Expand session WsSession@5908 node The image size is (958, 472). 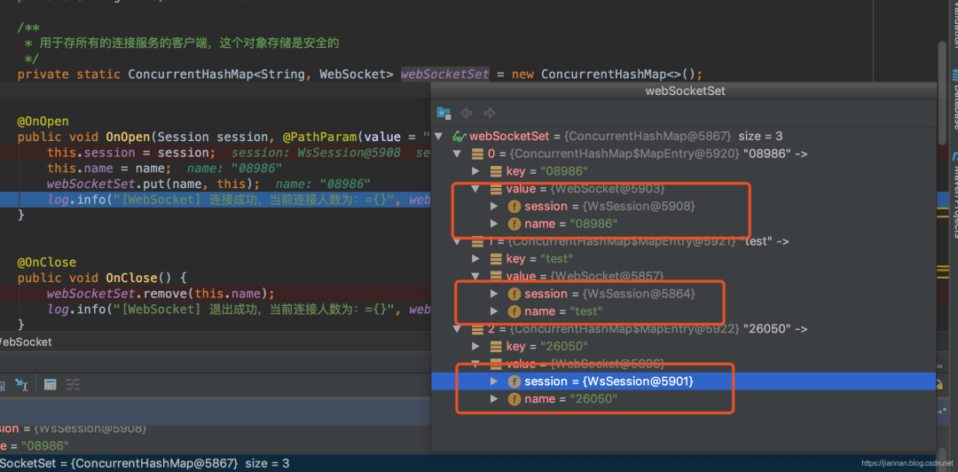[x=495, y=206]
